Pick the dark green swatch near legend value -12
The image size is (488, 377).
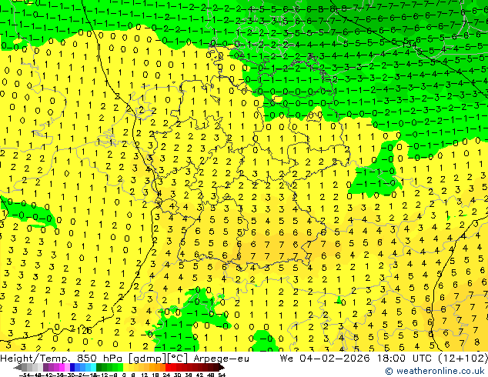[99, 367]
